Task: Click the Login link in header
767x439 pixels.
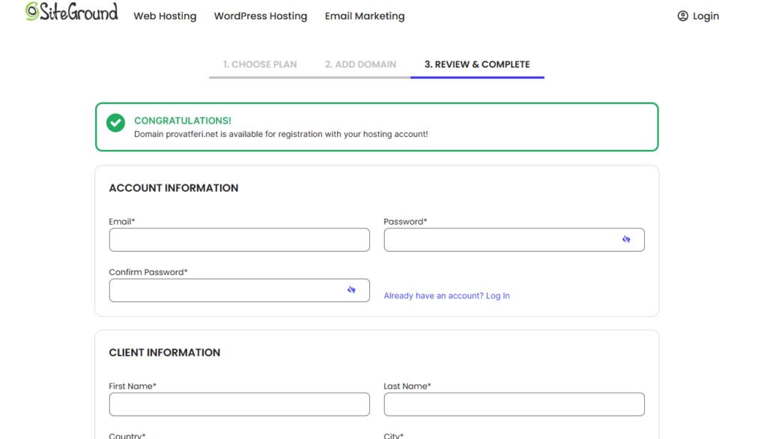Action: coord(706,16)
